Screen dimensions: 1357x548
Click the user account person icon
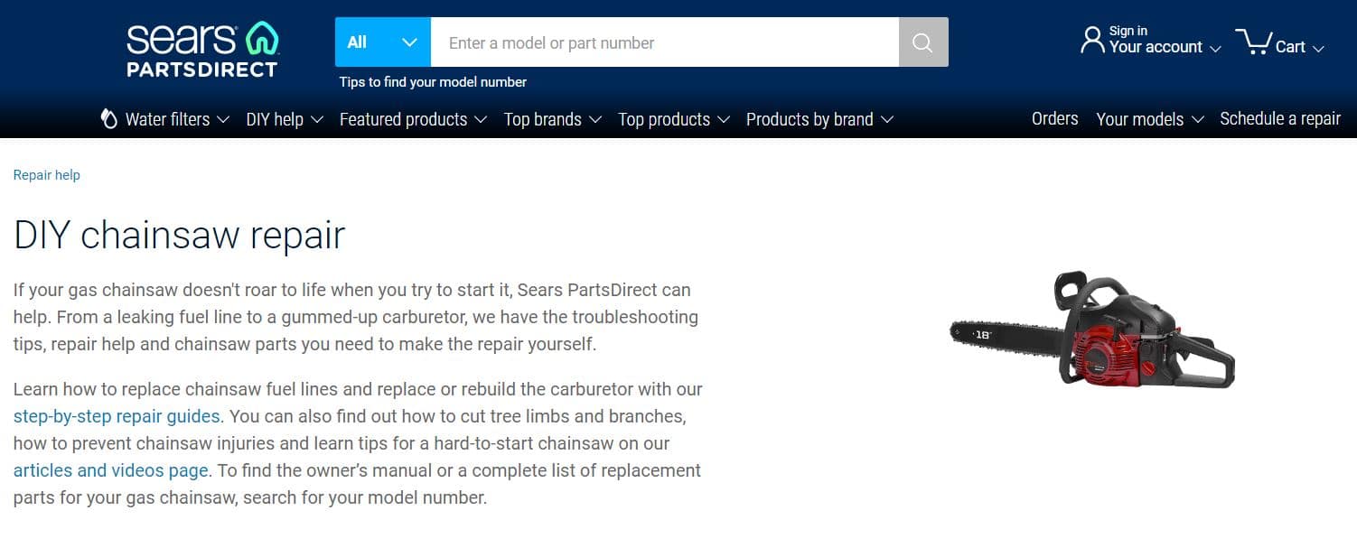(1092, 41)
